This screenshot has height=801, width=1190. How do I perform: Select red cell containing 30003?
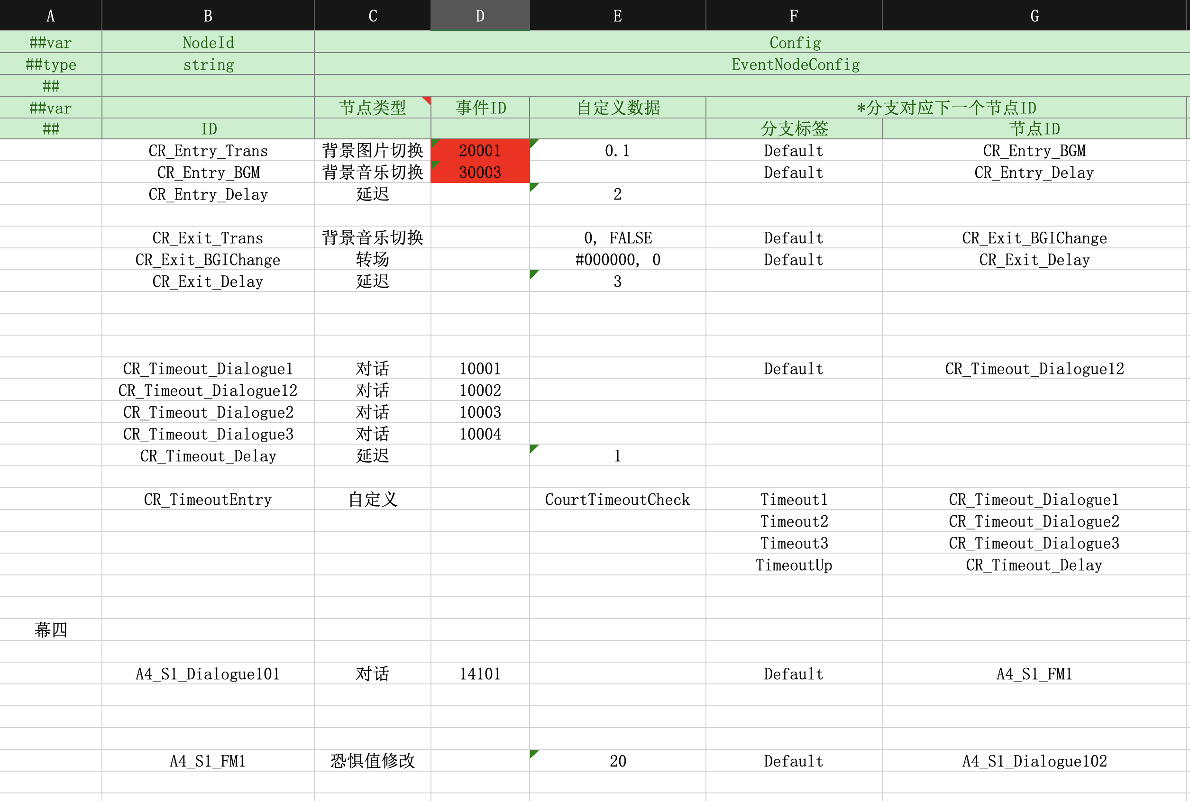pyautogui.click(x=480, y=173)
